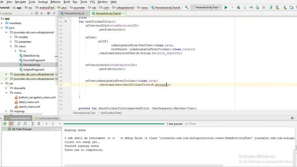Click the console horizontal scrollbar

tap(144, 166)
